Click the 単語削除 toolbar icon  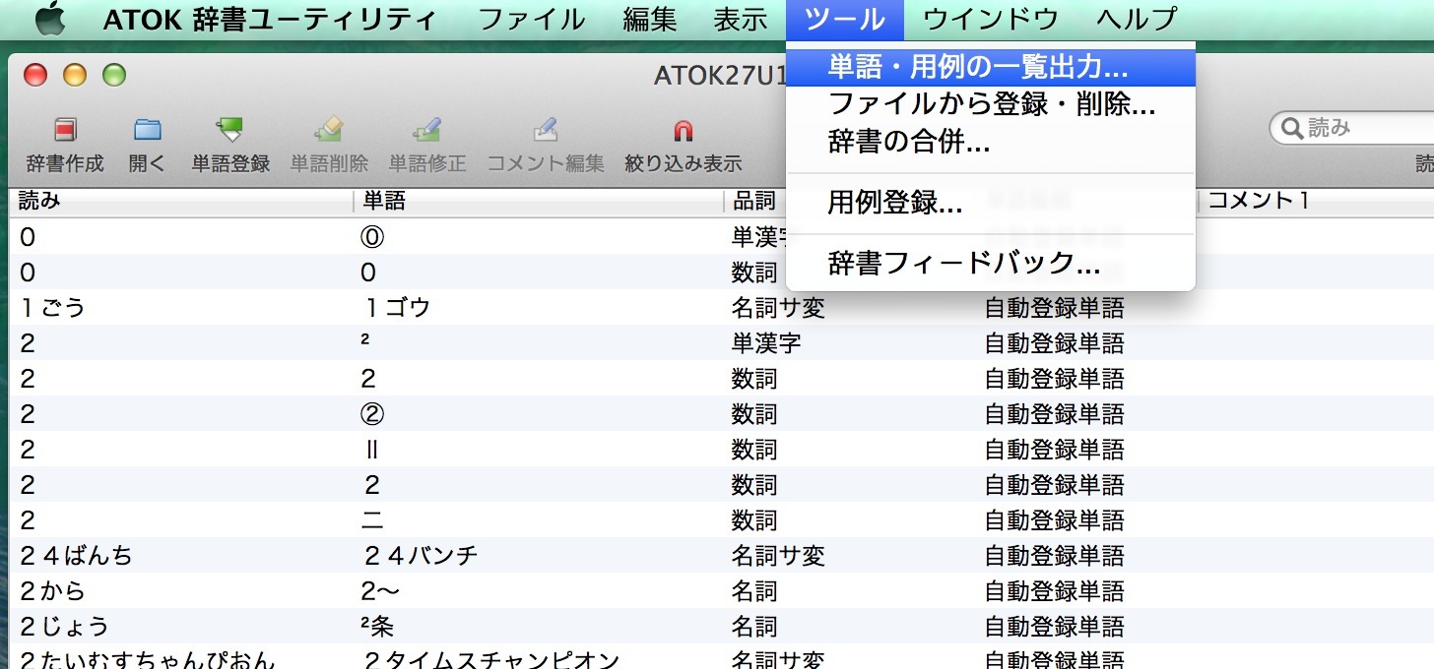click(329, 130)
